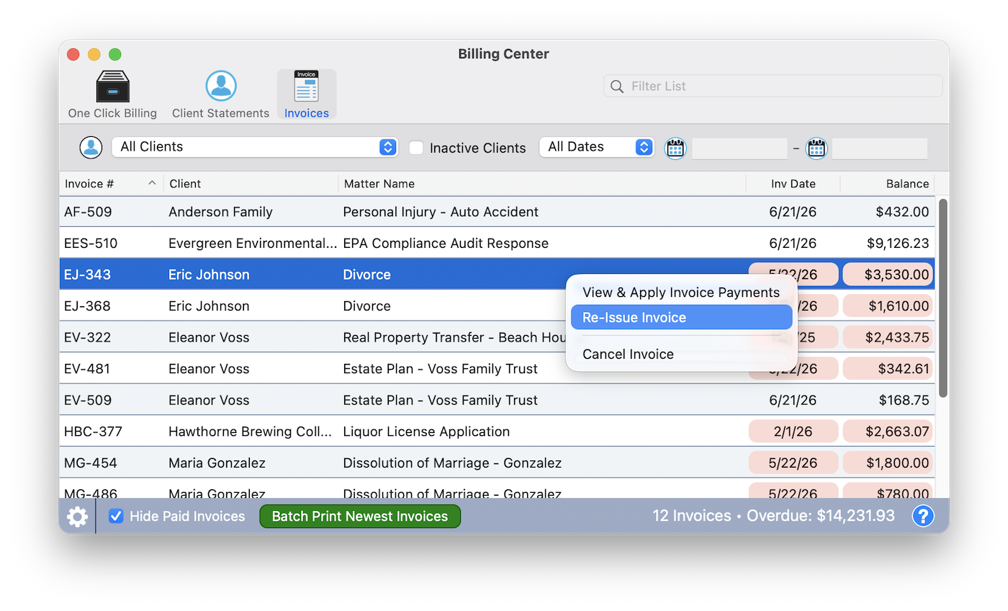The image size is (1008, 611).
Task: Click the $2,663.07 overdue balance
Action: pyautogui.click(x=888, y=432)
